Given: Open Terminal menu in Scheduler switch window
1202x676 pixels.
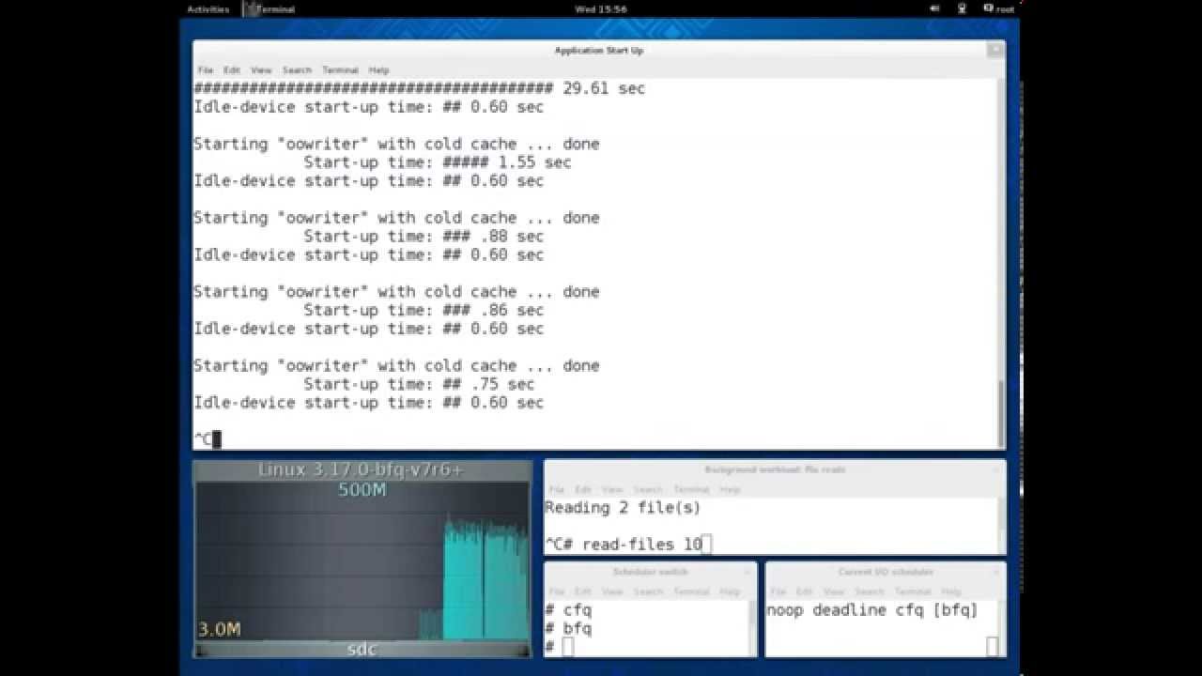Looking at the screenshot, I should click(691, 591).
